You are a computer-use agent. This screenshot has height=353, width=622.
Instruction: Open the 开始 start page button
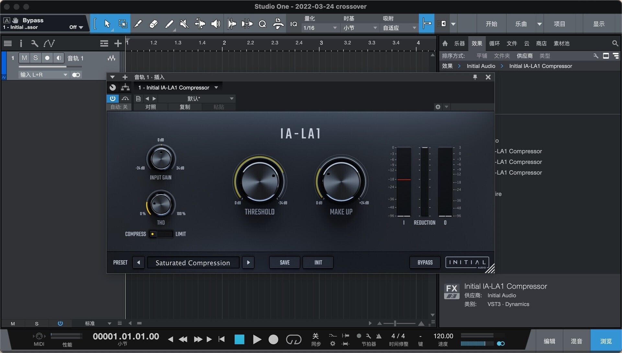click(x=491, y=24)
